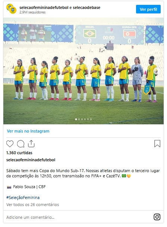The width and height of the screenshot is (167, 227).
Task: Expand Ver todos os 26 comentários
Action: point(32,205)
